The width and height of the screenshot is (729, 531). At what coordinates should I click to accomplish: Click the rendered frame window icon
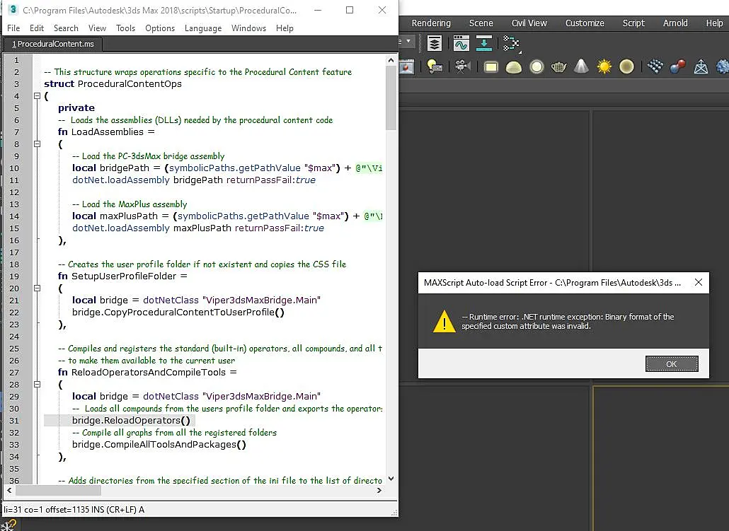click(x=406, y=67)
